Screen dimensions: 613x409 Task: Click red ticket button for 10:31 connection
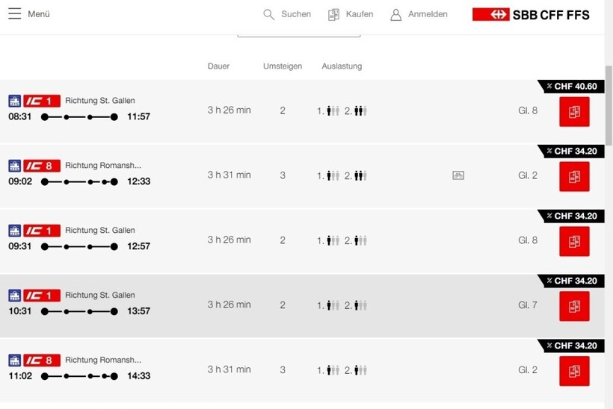(x=574, y=306)
